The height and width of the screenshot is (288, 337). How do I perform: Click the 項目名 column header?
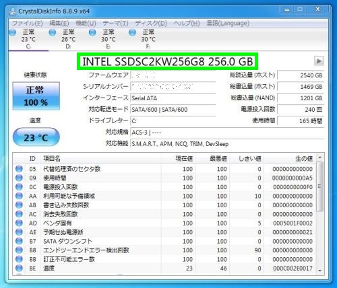tap(100, 159)
